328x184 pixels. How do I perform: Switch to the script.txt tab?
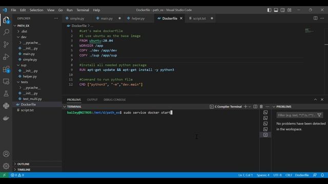click(199, 18)
